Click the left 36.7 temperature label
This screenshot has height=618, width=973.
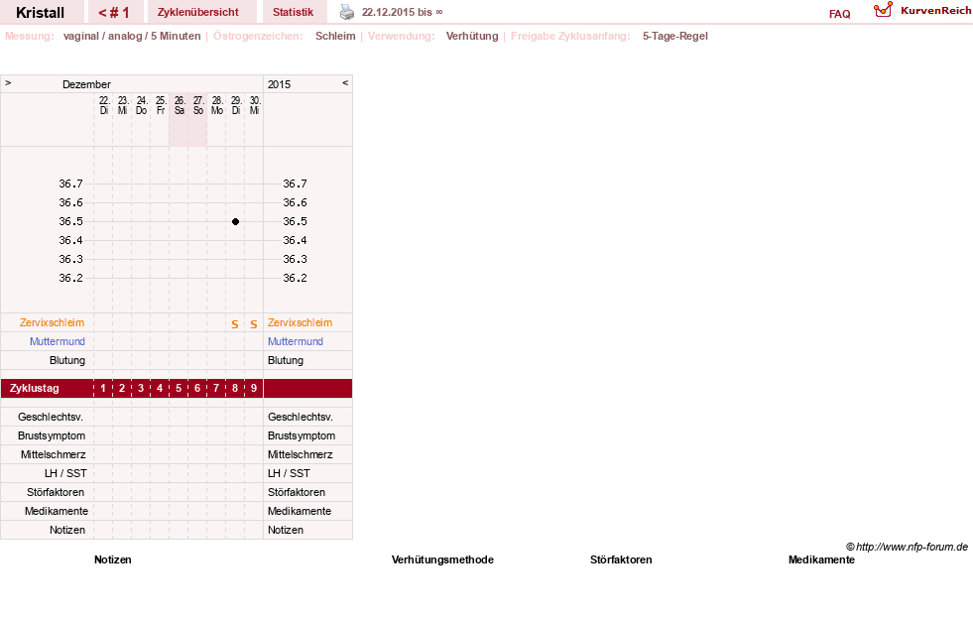70,184
